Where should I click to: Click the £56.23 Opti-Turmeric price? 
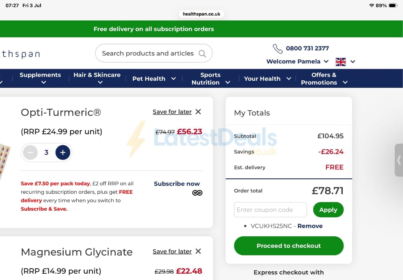pyautogui.click(x=190, y=132)
